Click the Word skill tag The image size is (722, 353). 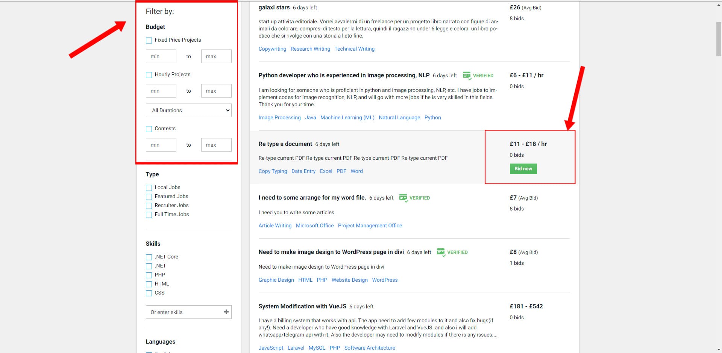pyautogui.click(x=356, y=171)
